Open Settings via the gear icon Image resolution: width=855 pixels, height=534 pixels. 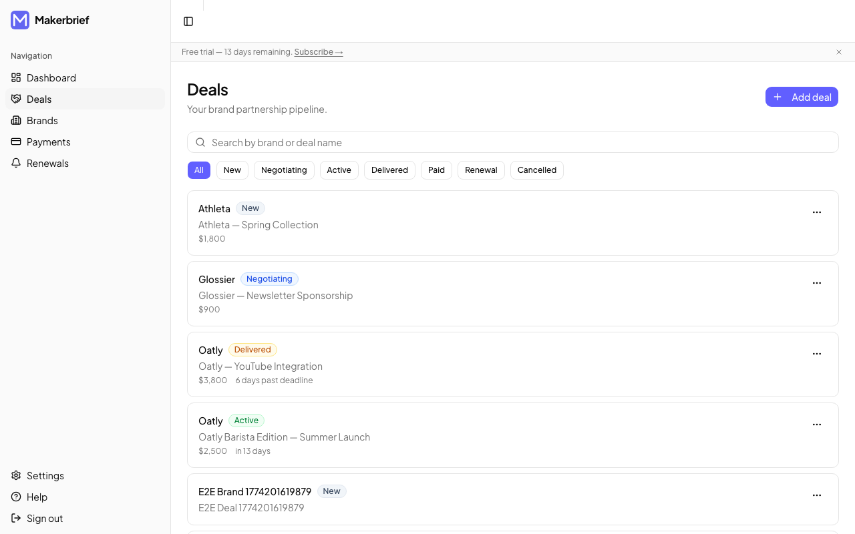pos(16,475)
